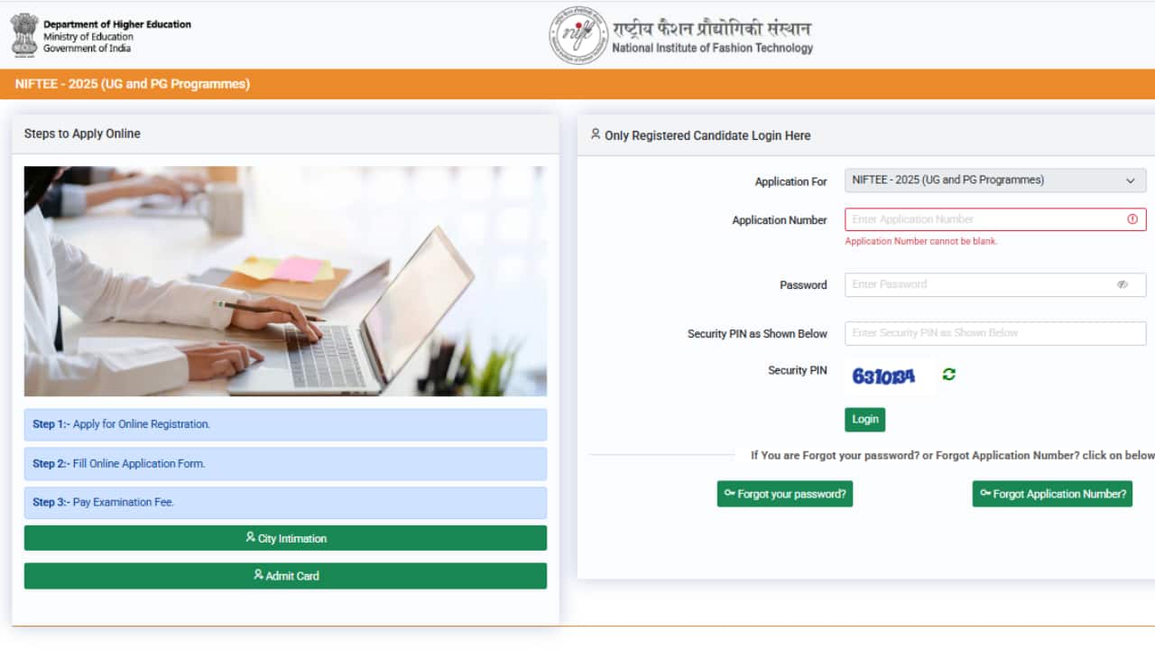
Task: Click the Steps to Apply Online heading
Action: point(82,134)
